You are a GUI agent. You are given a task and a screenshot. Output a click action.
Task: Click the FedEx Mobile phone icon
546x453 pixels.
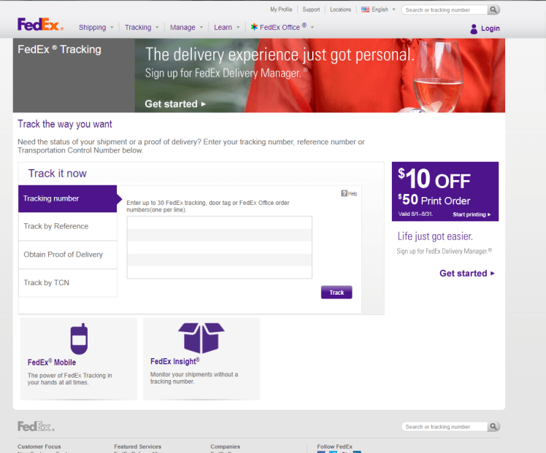pos(79,338)
